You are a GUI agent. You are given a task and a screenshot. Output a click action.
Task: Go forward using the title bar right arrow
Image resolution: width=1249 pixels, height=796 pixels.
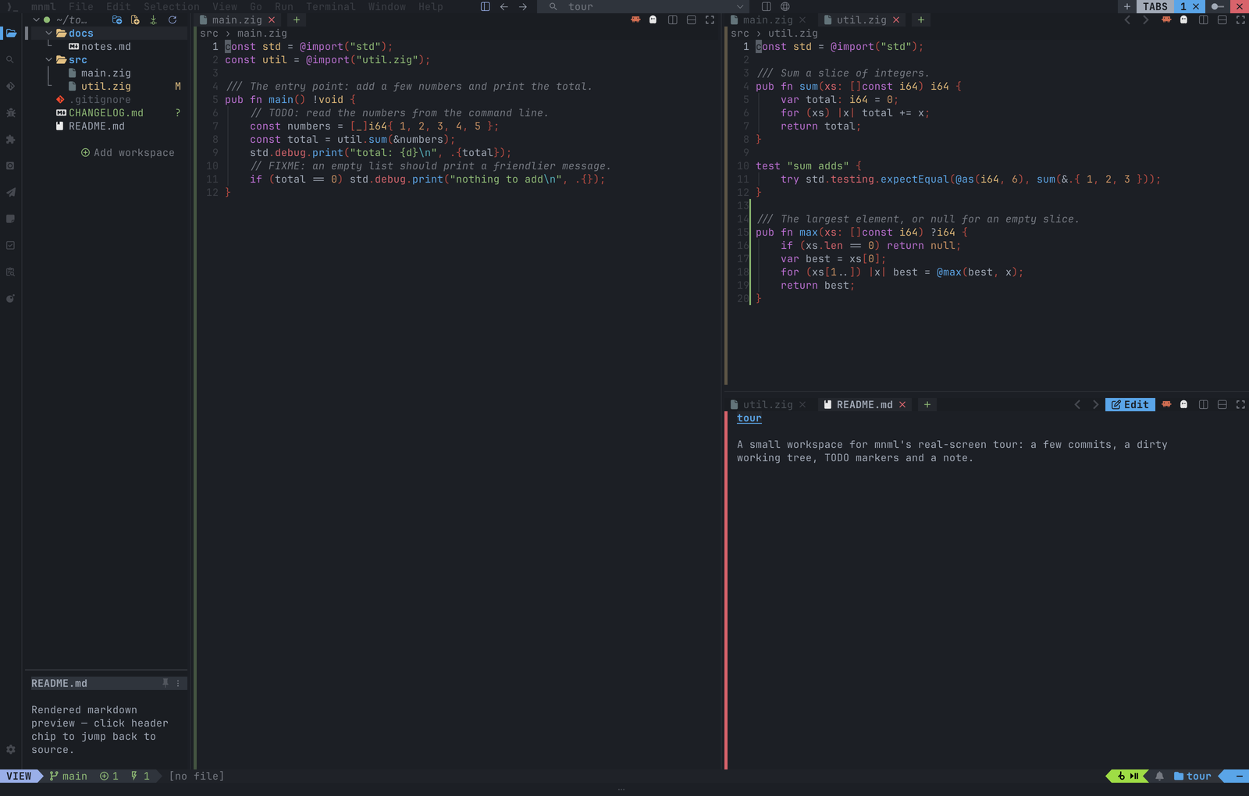tap(523, 7)
